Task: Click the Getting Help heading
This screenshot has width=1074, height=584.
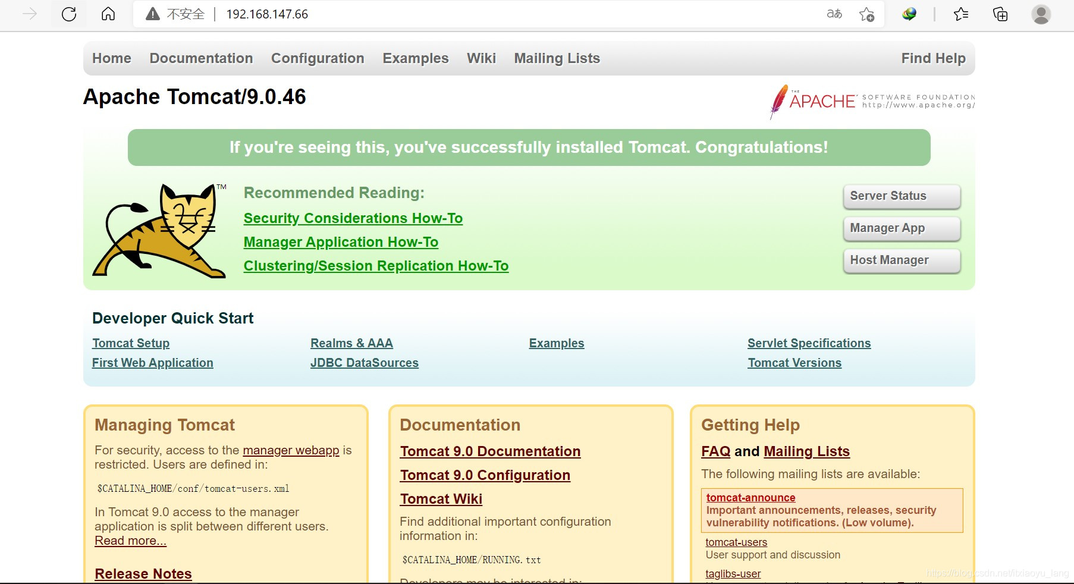Action: point(750,425)
